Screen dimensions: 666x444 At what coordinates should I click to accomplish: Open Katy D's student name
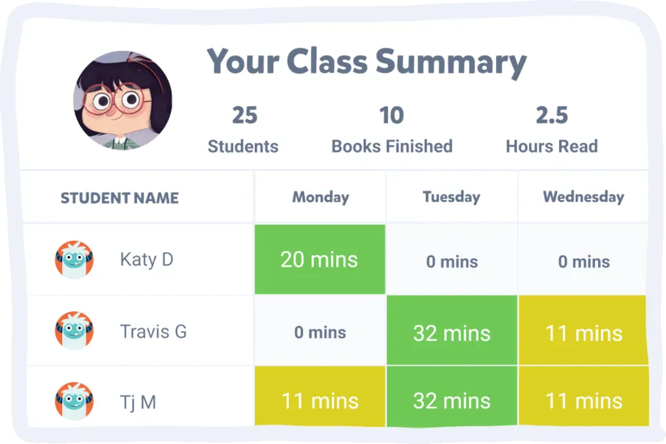click(147, 260)
